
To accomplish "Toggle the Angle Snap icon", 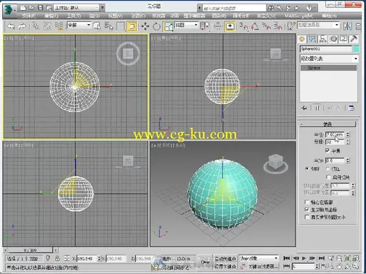I will coord(254,26).
